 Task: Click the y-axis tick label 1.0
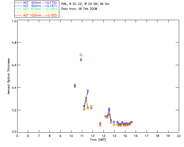coord(14,21)
